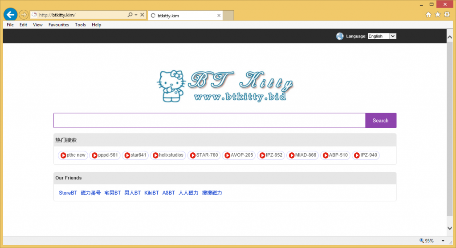
Task: Open the View menu
Action: click(x=37, y=25)
